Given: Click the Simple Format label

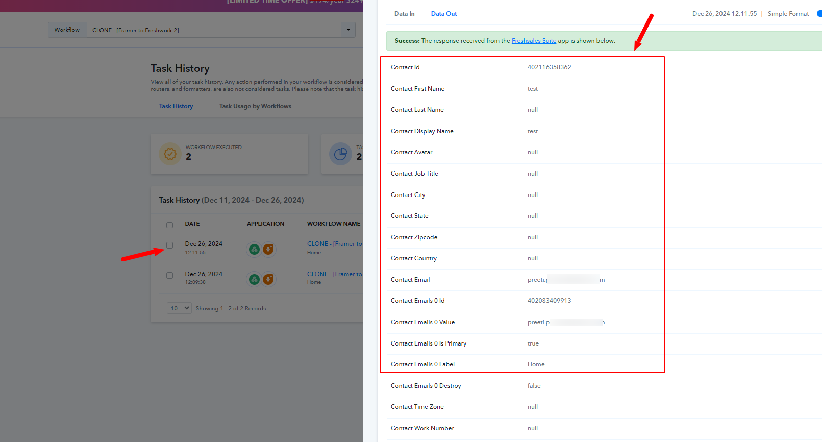Looking at the screenshot, I should pyautogui.click(x=788, y=14).
